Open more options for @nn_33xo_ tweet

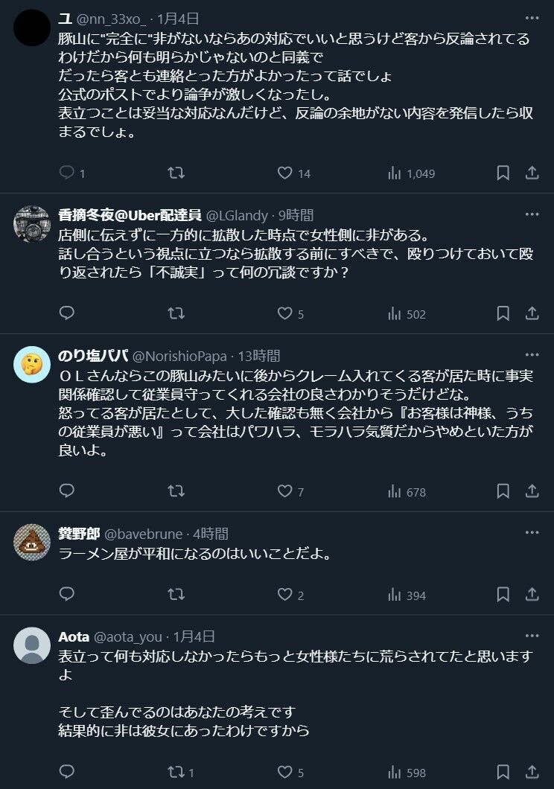pos(532,17)
